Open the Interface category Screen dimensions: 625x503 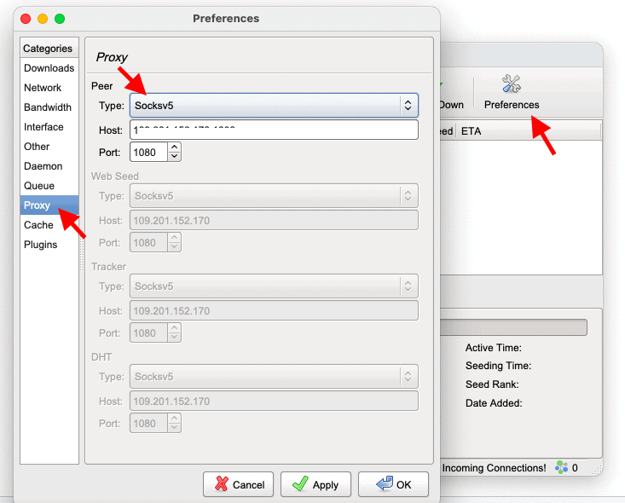pyautogui.click(x=49, y=127)
